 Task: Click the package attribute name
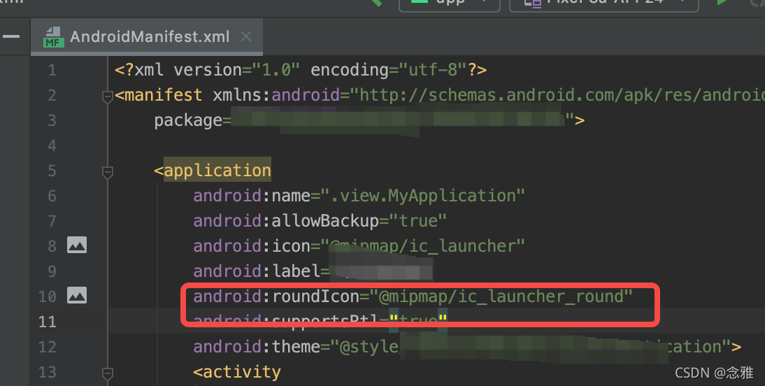(188, 120)
